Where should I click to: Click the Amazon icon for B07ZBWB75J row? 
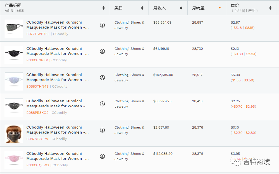[102, 25]
